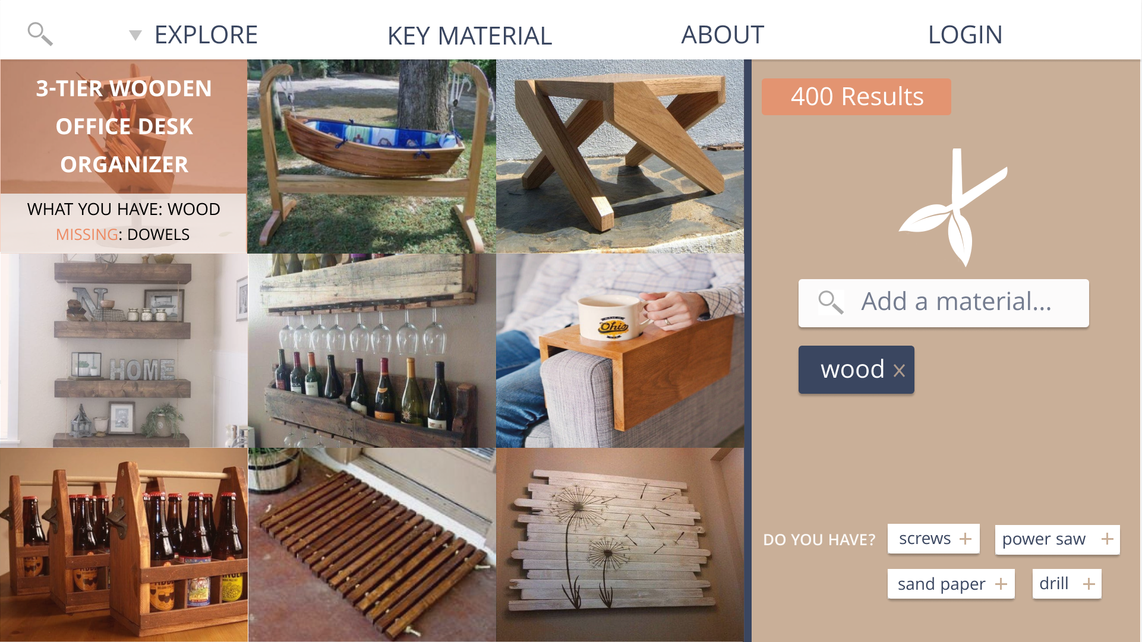Open the ABOUT page
This screenshot has height=642, width=1142.
pyautogui.click(x=723, y=34)
